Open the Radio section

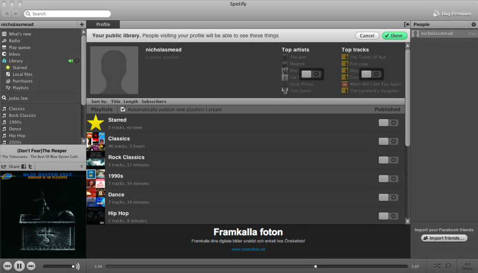point(15,40)
